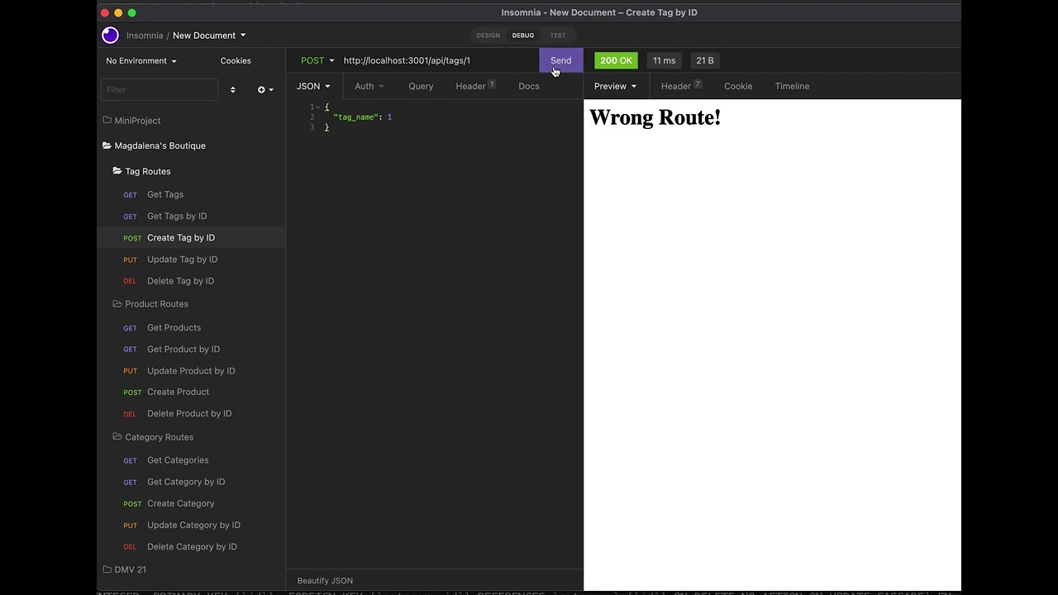Open the Docs tab

529,86
